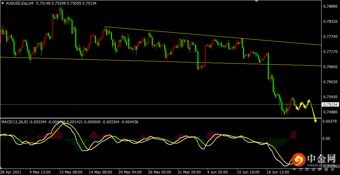Click the 4 Jun 20:00 time label
Viewport: 340px width, 175px height.
[x=218, y=173]
